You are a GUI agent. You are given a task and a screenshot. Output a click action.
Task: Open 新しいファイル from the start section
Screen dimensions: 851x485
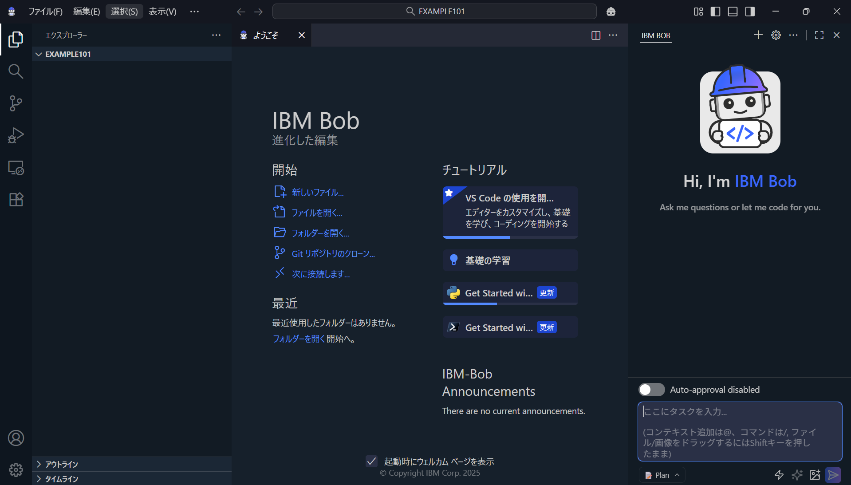317,192
